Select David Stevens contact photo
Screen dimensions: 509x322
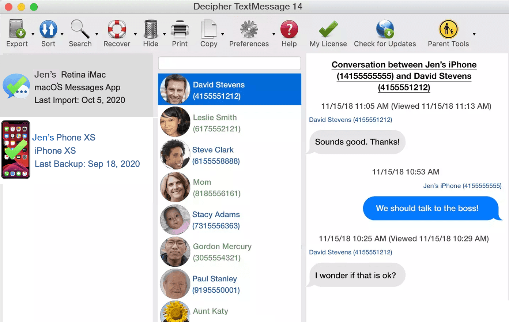pyautogui.click(x=175, y=90)
